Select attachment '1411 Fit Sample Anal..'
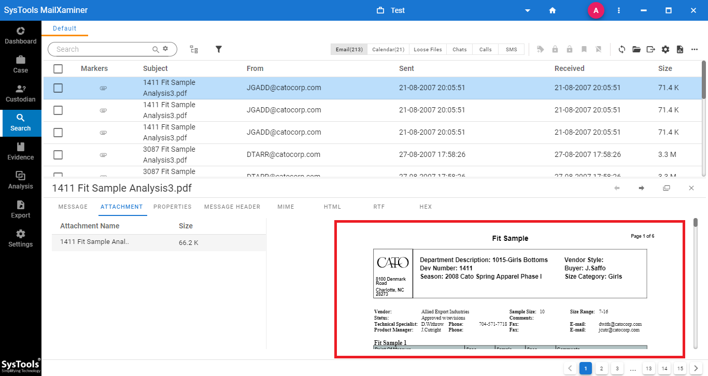Screen dimensions: 708x376 coord(159,242)
